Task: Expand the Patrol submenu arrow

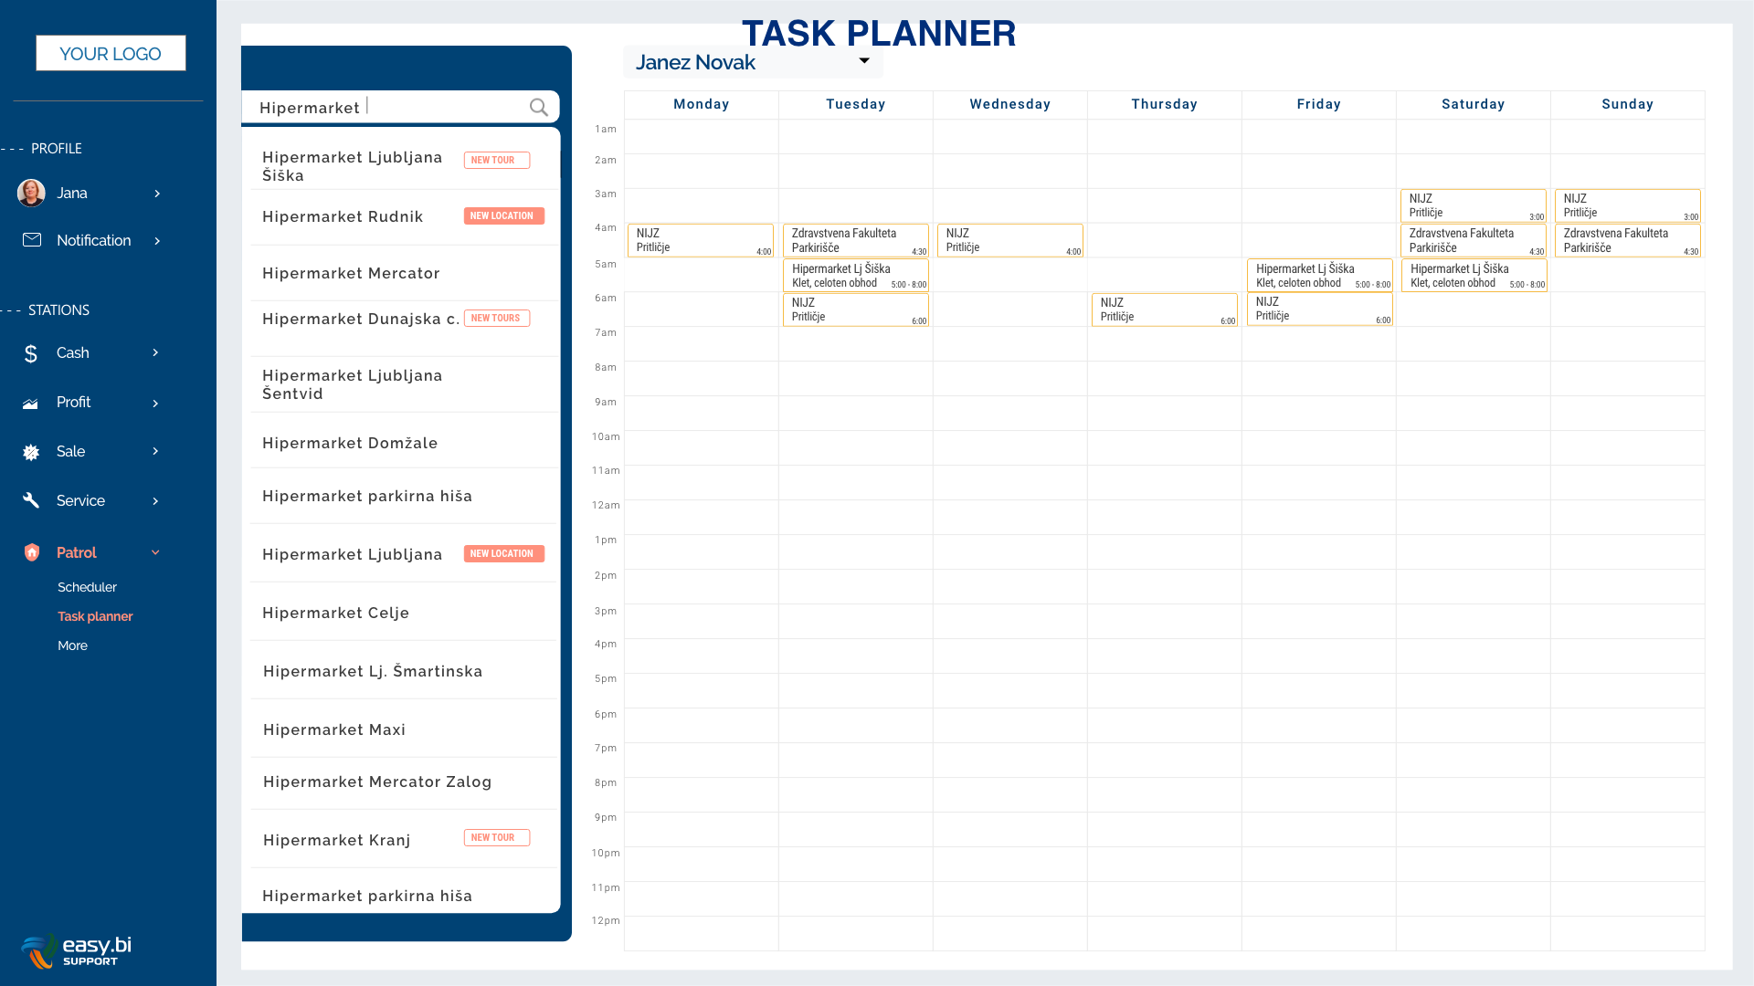Action: pyautogui.click(x=155, y=551)
